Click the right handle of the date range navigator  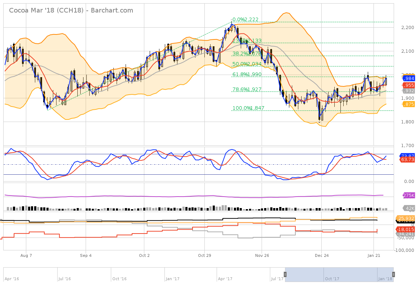393,274
